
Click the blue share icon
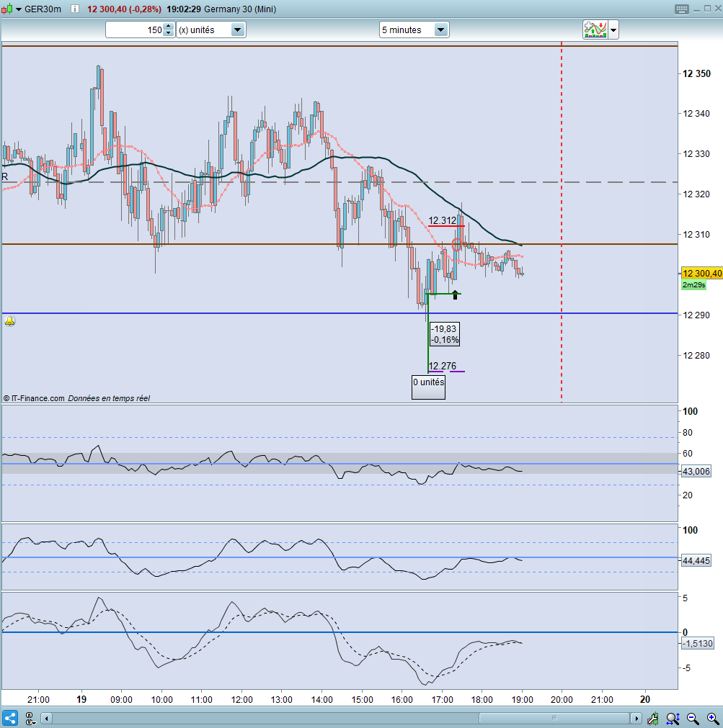click(10, 718)
